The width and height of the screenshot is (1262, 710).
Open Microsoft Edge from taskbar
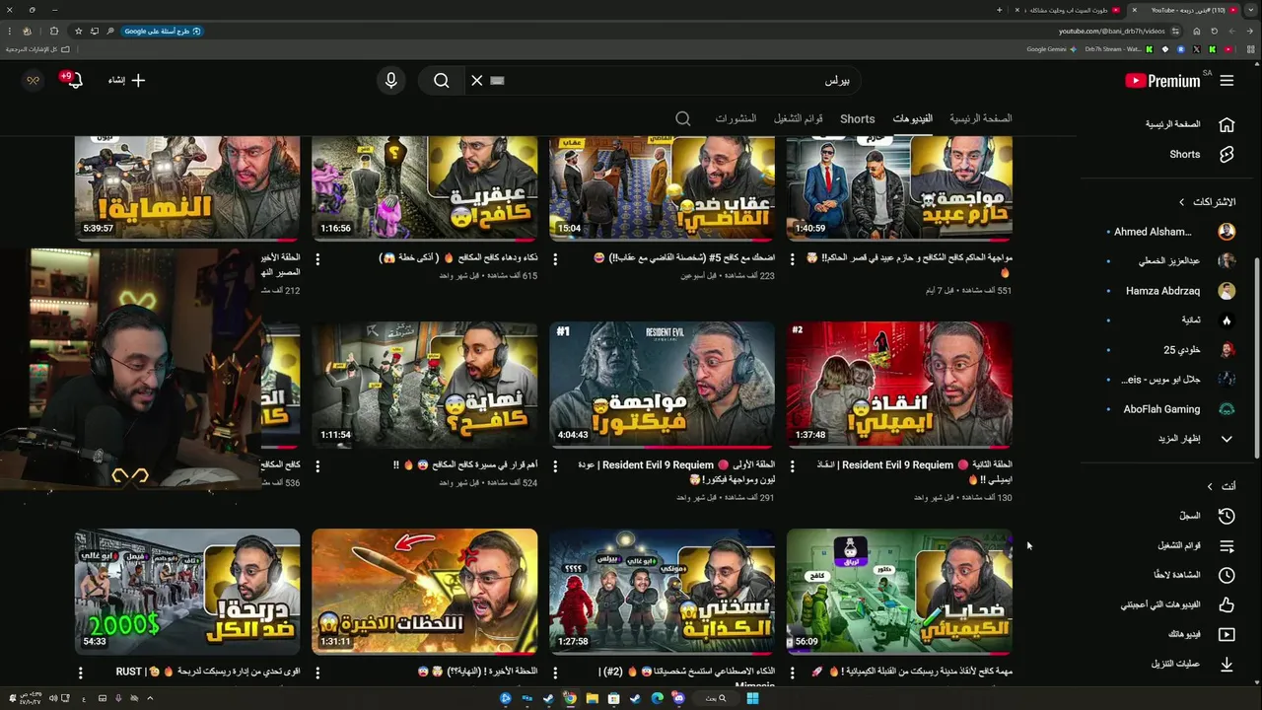pos(657,698)
